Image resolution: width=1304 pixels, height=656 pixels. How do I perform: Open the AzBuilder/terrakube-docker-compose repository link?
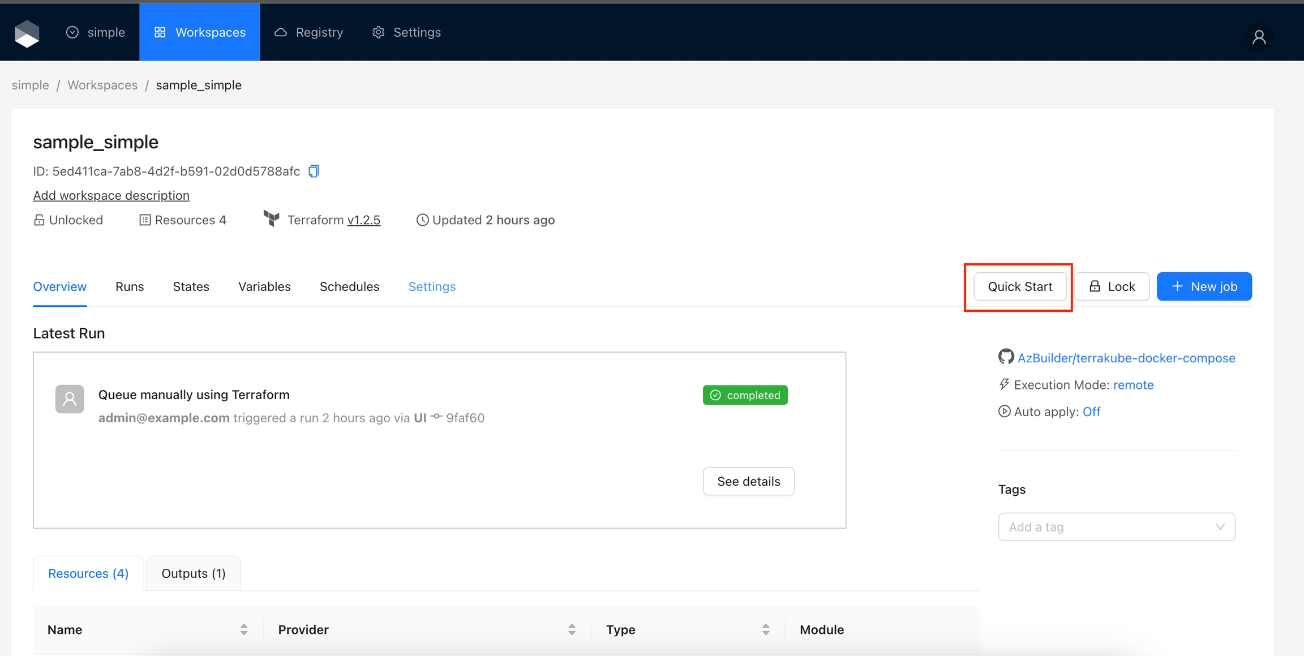1126,358
